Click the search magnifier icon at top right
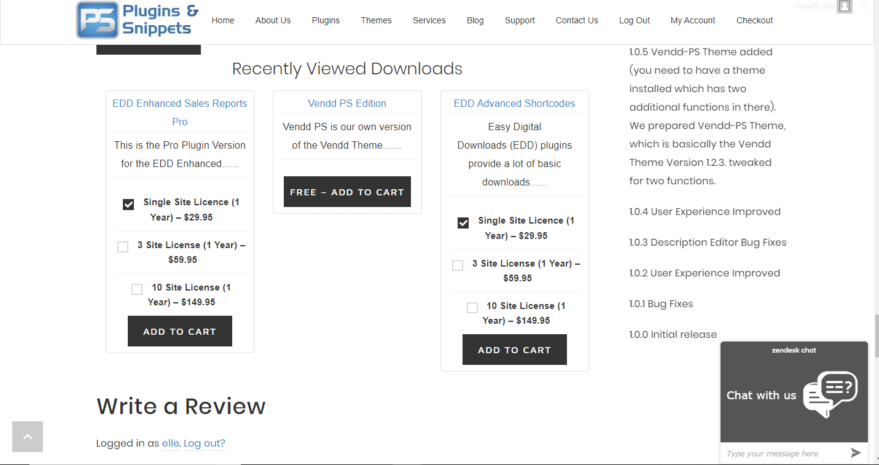Image resolution: width=879 pixels, height=465 pixels. 864,6
